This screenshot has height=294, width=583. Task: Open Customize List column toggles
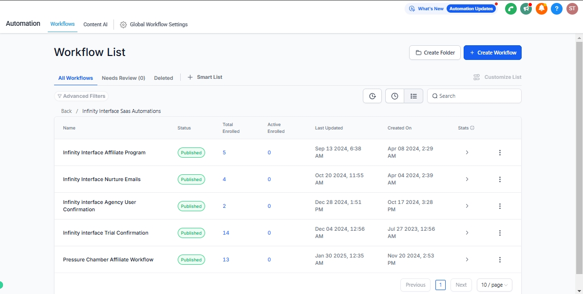click(497, 77)
